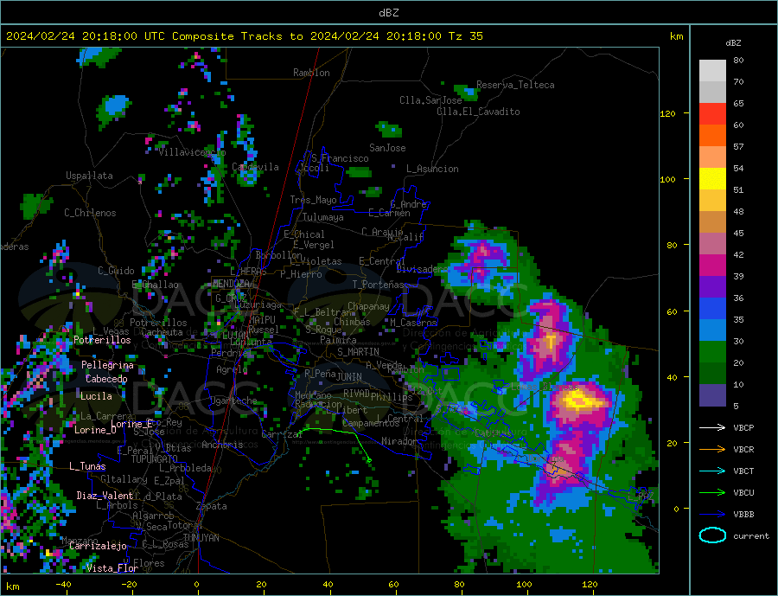Click the Anchoris map label
The image size is (778, 596).
click(222, 445)
